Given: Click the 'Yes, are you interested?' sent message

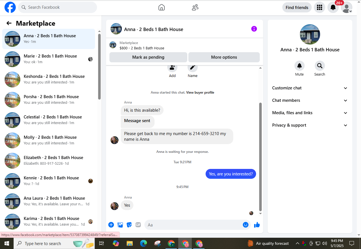Looking at the screenshot, I should [x=231, y=174].
